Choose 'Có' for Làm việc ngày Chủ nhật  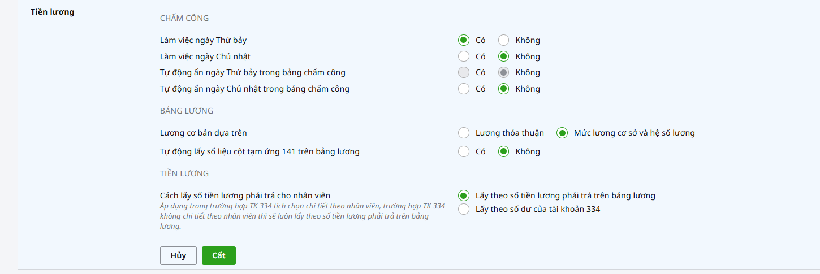464,56
